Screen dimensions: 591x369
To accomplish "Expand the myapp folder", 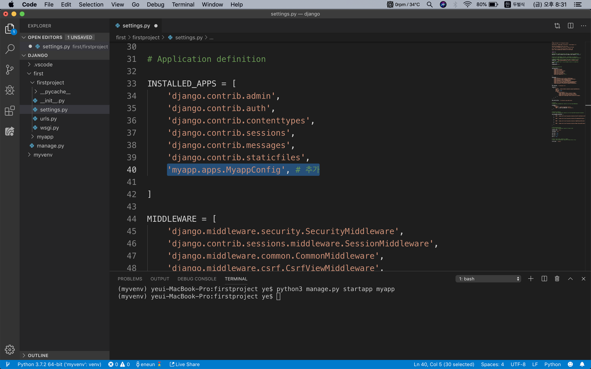I will tap(45, 137).
